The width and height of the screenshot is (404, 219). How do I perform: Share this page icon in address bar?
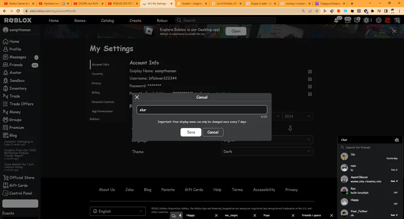(x=310, y=11)
